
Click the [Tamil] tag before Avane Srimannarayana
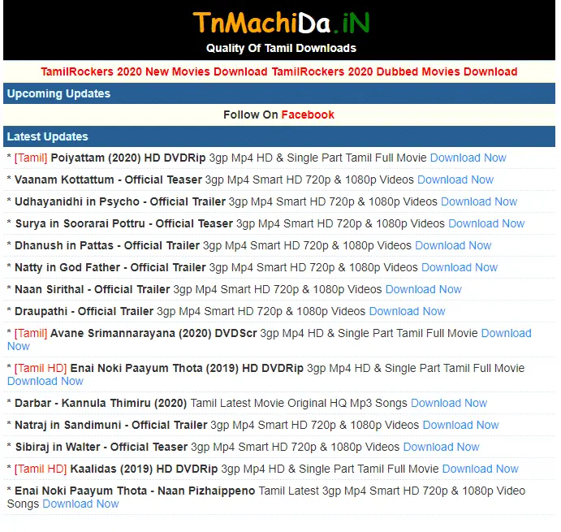coord(31,333)
